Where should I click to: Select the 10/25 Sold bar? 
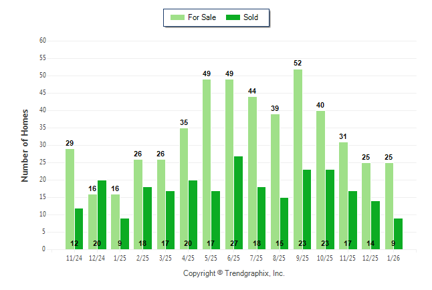(330, 209)
